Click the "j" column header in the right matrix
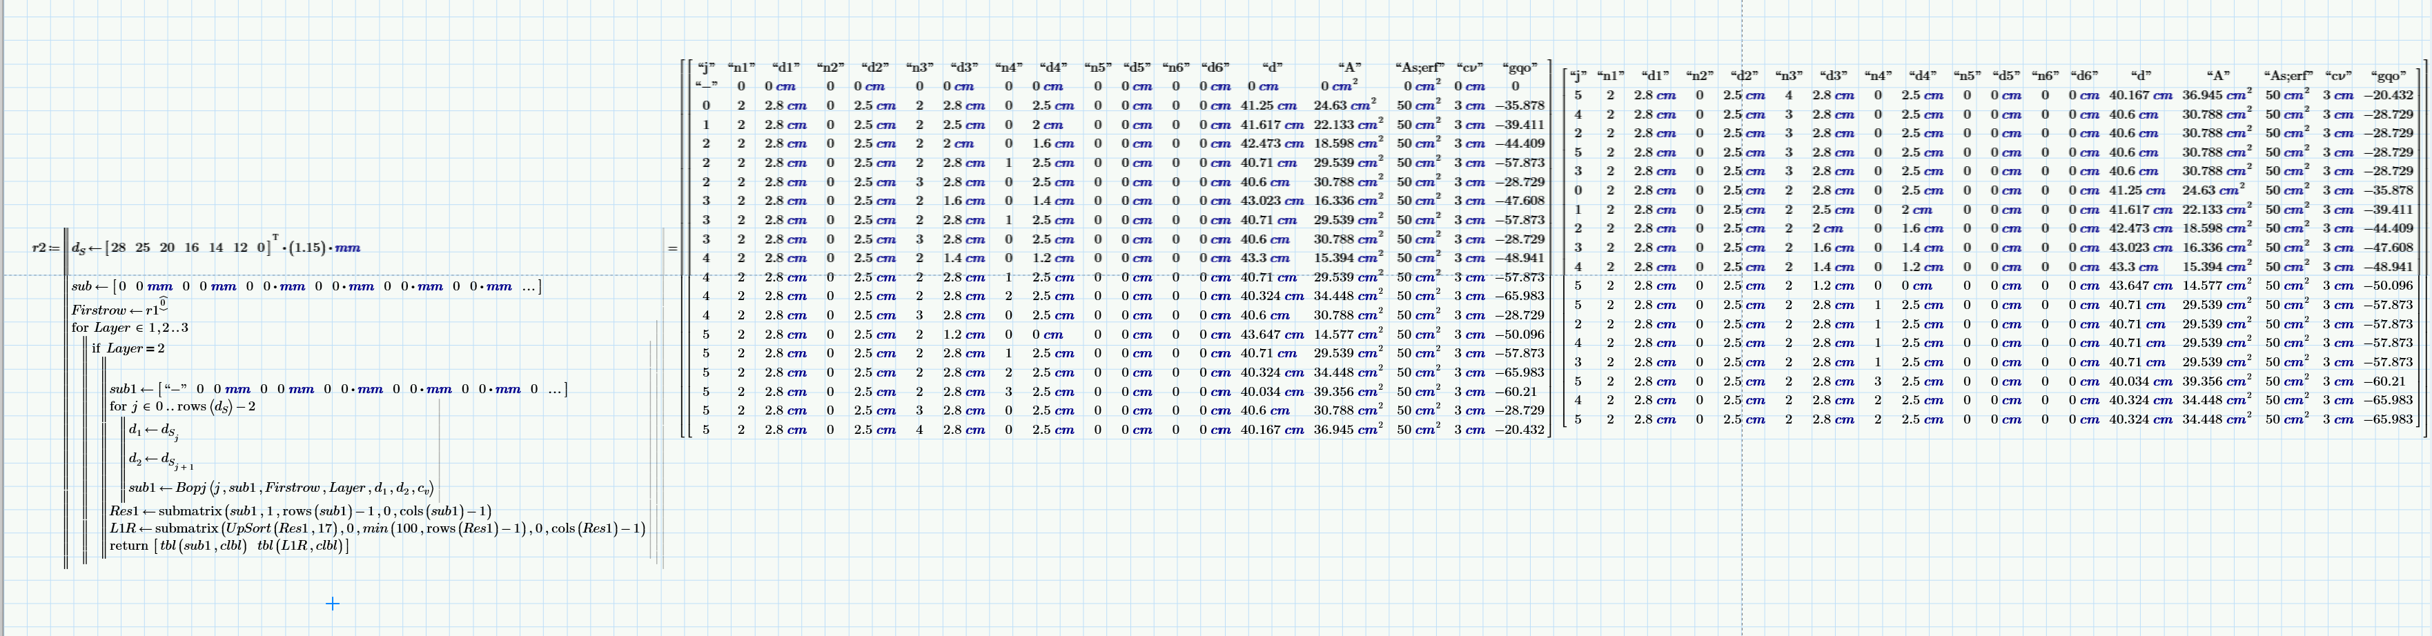 click(x=1577, y=75)
